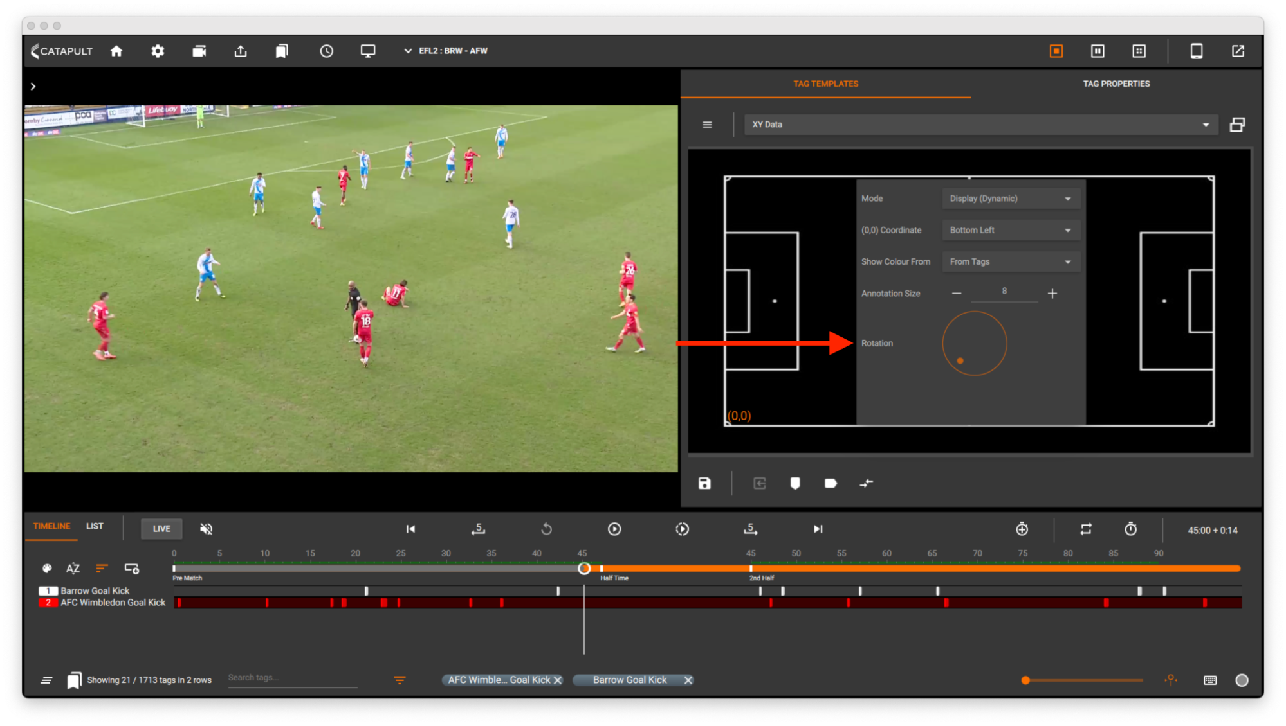Switch to Tag Templates tab
1286x726 pixels.
825,84
